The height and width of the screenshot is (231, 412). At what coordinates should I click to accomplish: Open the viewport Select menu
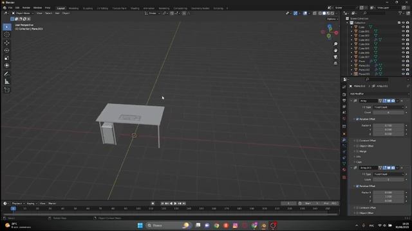pos(49,13)
